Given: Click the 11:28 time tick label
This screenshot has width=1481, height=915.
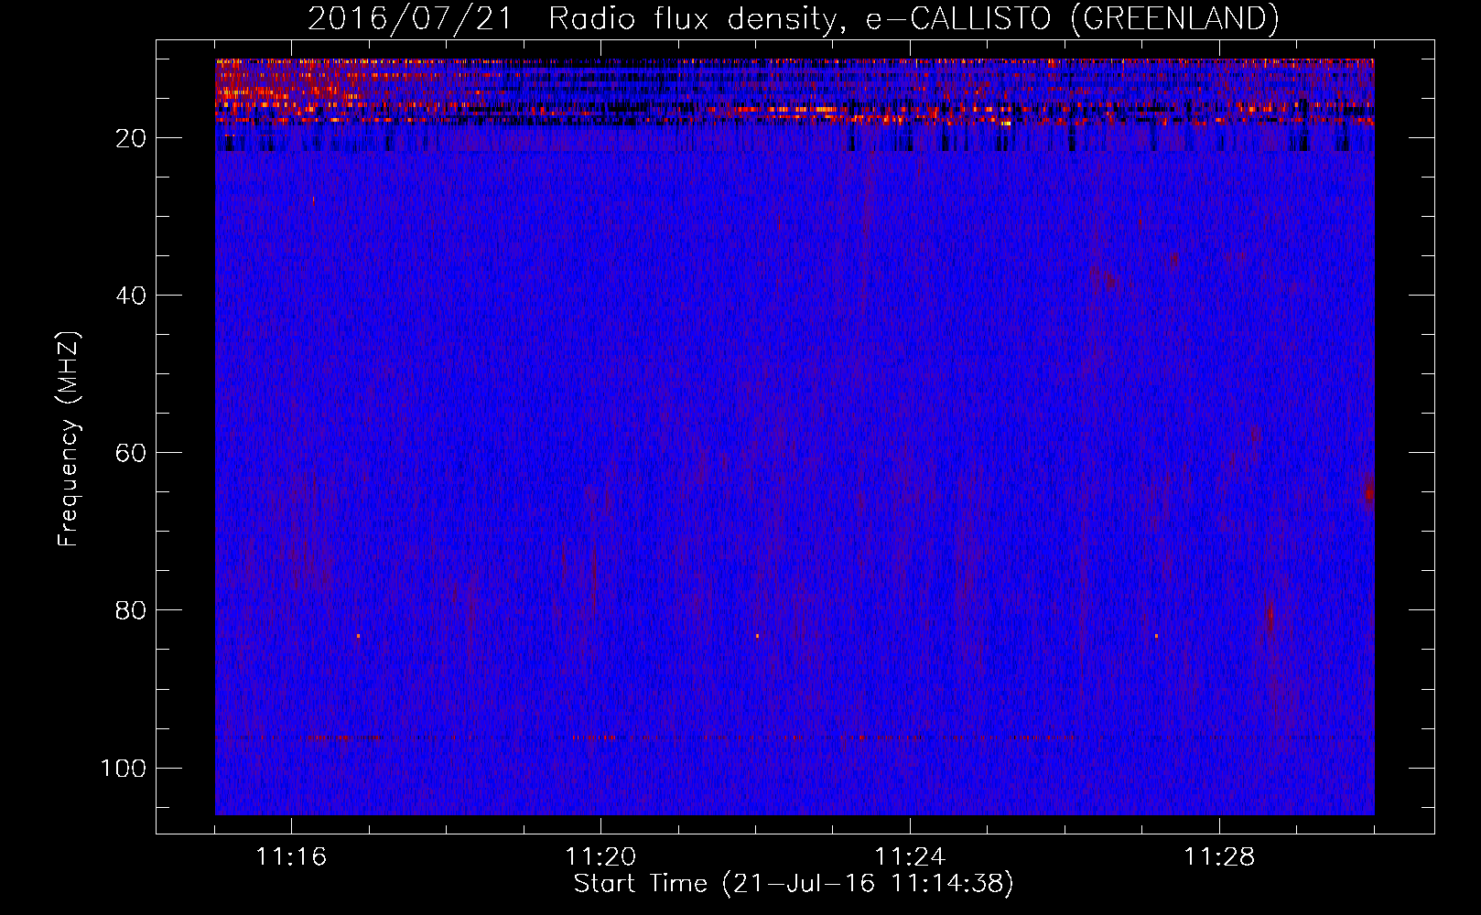Looking at the screenshot, I should (x=1219, y=857).
